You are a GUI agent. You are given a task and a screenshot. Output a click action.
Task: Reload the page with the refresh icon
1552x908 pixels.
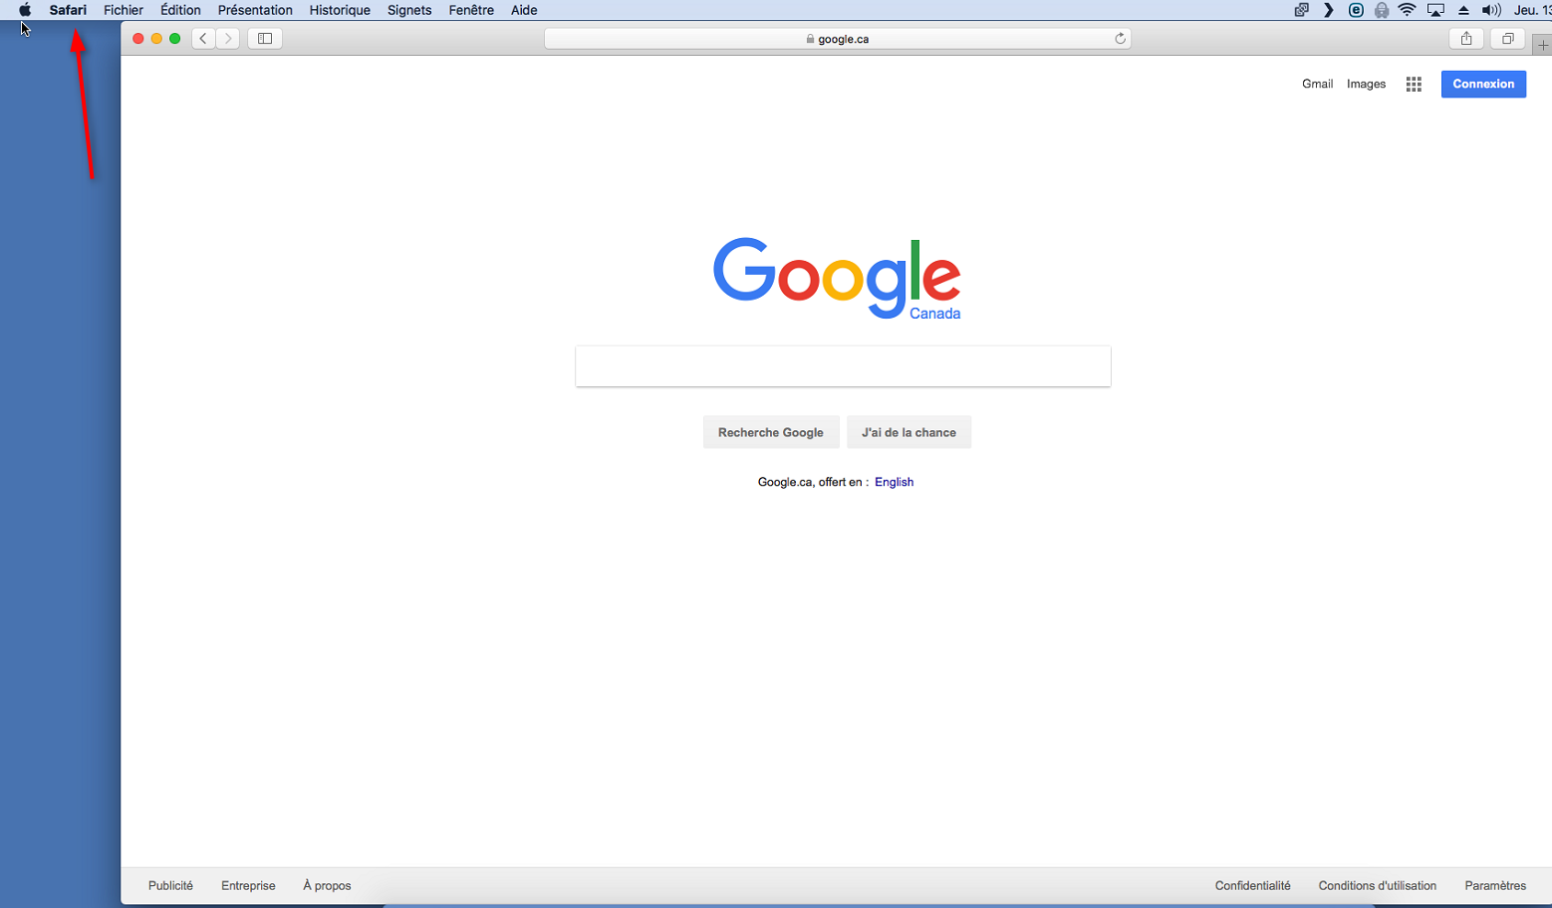click(x=1120, y=39)
